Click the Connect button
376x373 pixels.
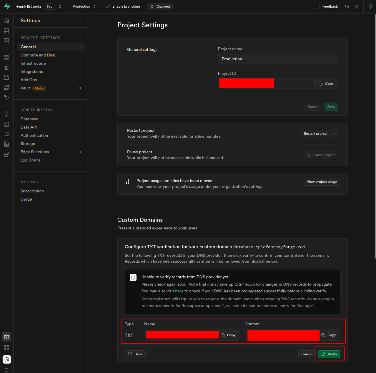[160, 6]
